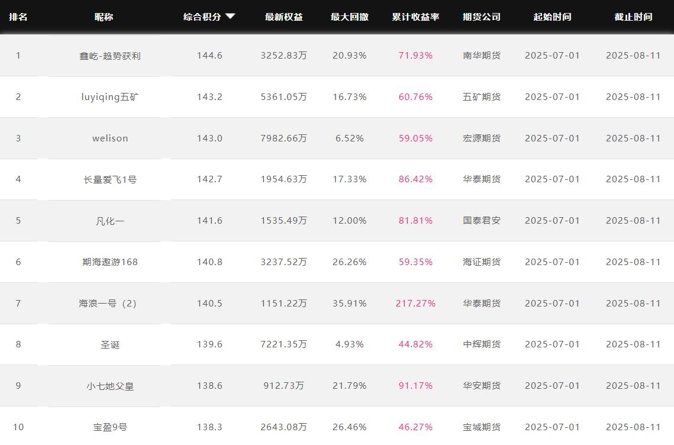Screen dimensions: 674x445
Task: Select return rate 71.93%
Action: point(415,56)
